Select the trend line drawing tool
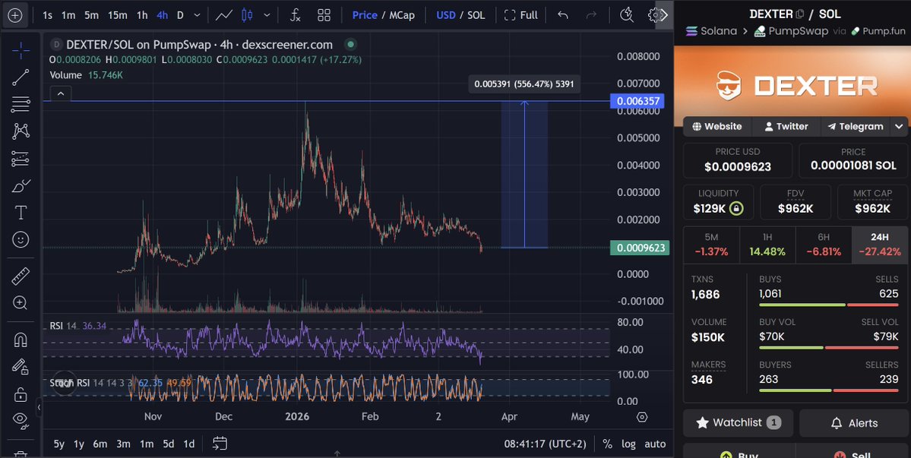Viewport: 911px width, 458px height. point(21,77)
